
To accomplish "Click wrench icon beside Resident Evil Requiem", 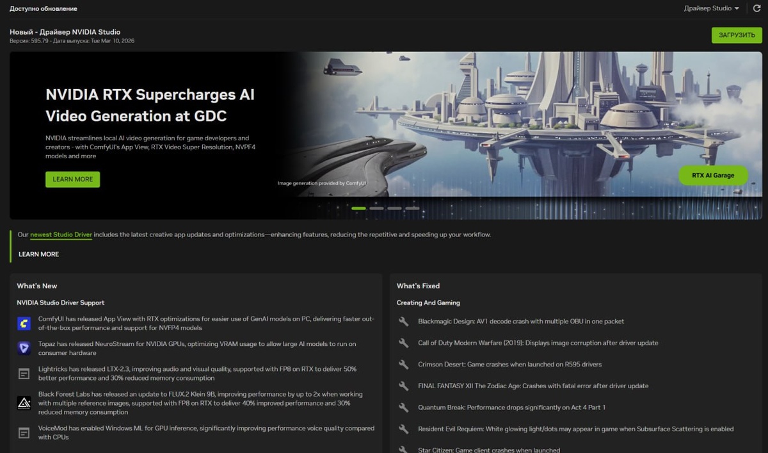I will click(x=403, y=429).
